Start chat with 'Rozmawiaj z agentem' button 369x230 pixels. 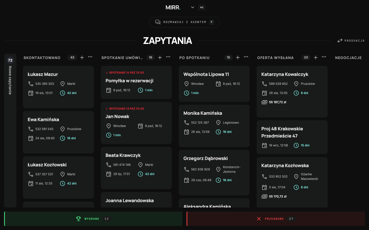(184, 22)
